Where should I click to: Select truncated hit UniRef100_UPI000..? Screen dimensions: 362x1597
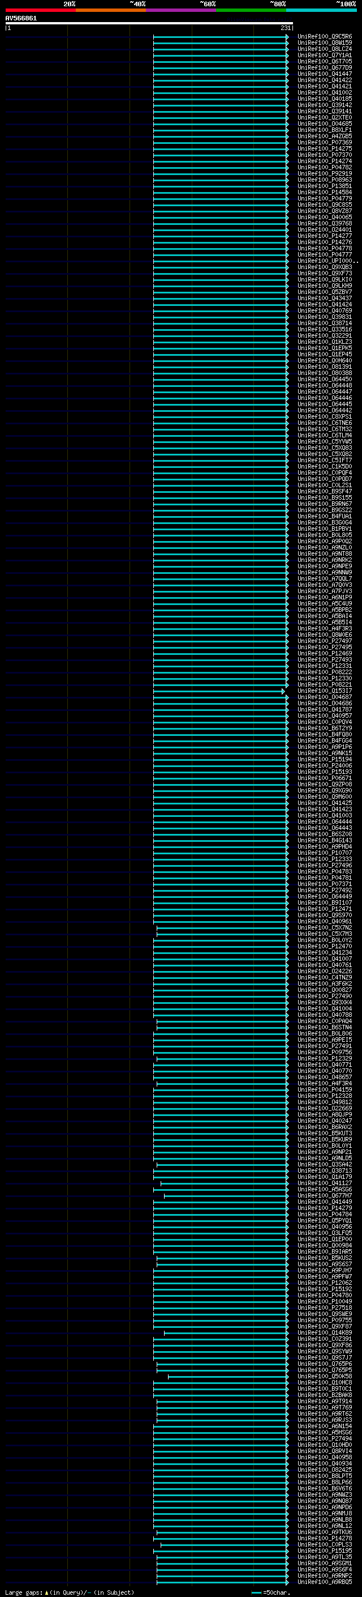coord(327,261)
